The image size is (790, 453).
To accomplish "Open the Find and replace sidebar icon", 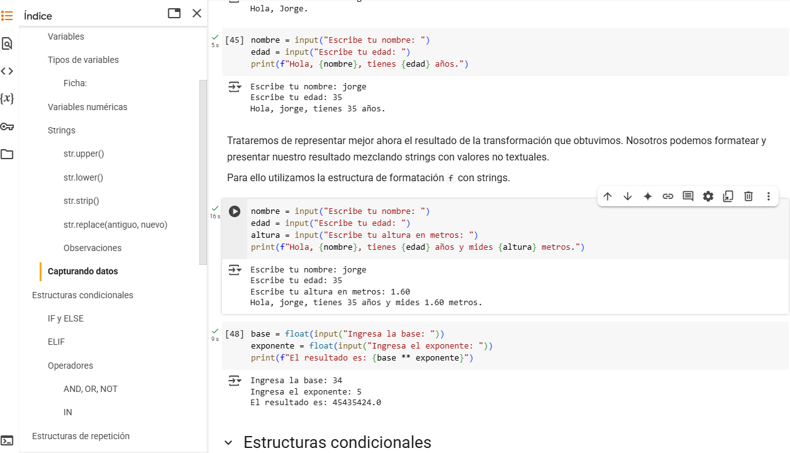I will coord(7,43).
